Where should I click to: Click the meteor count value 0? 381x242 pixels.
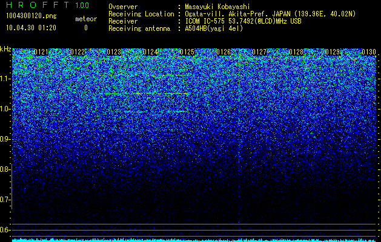pyautogui.click(x=86, y=28)
